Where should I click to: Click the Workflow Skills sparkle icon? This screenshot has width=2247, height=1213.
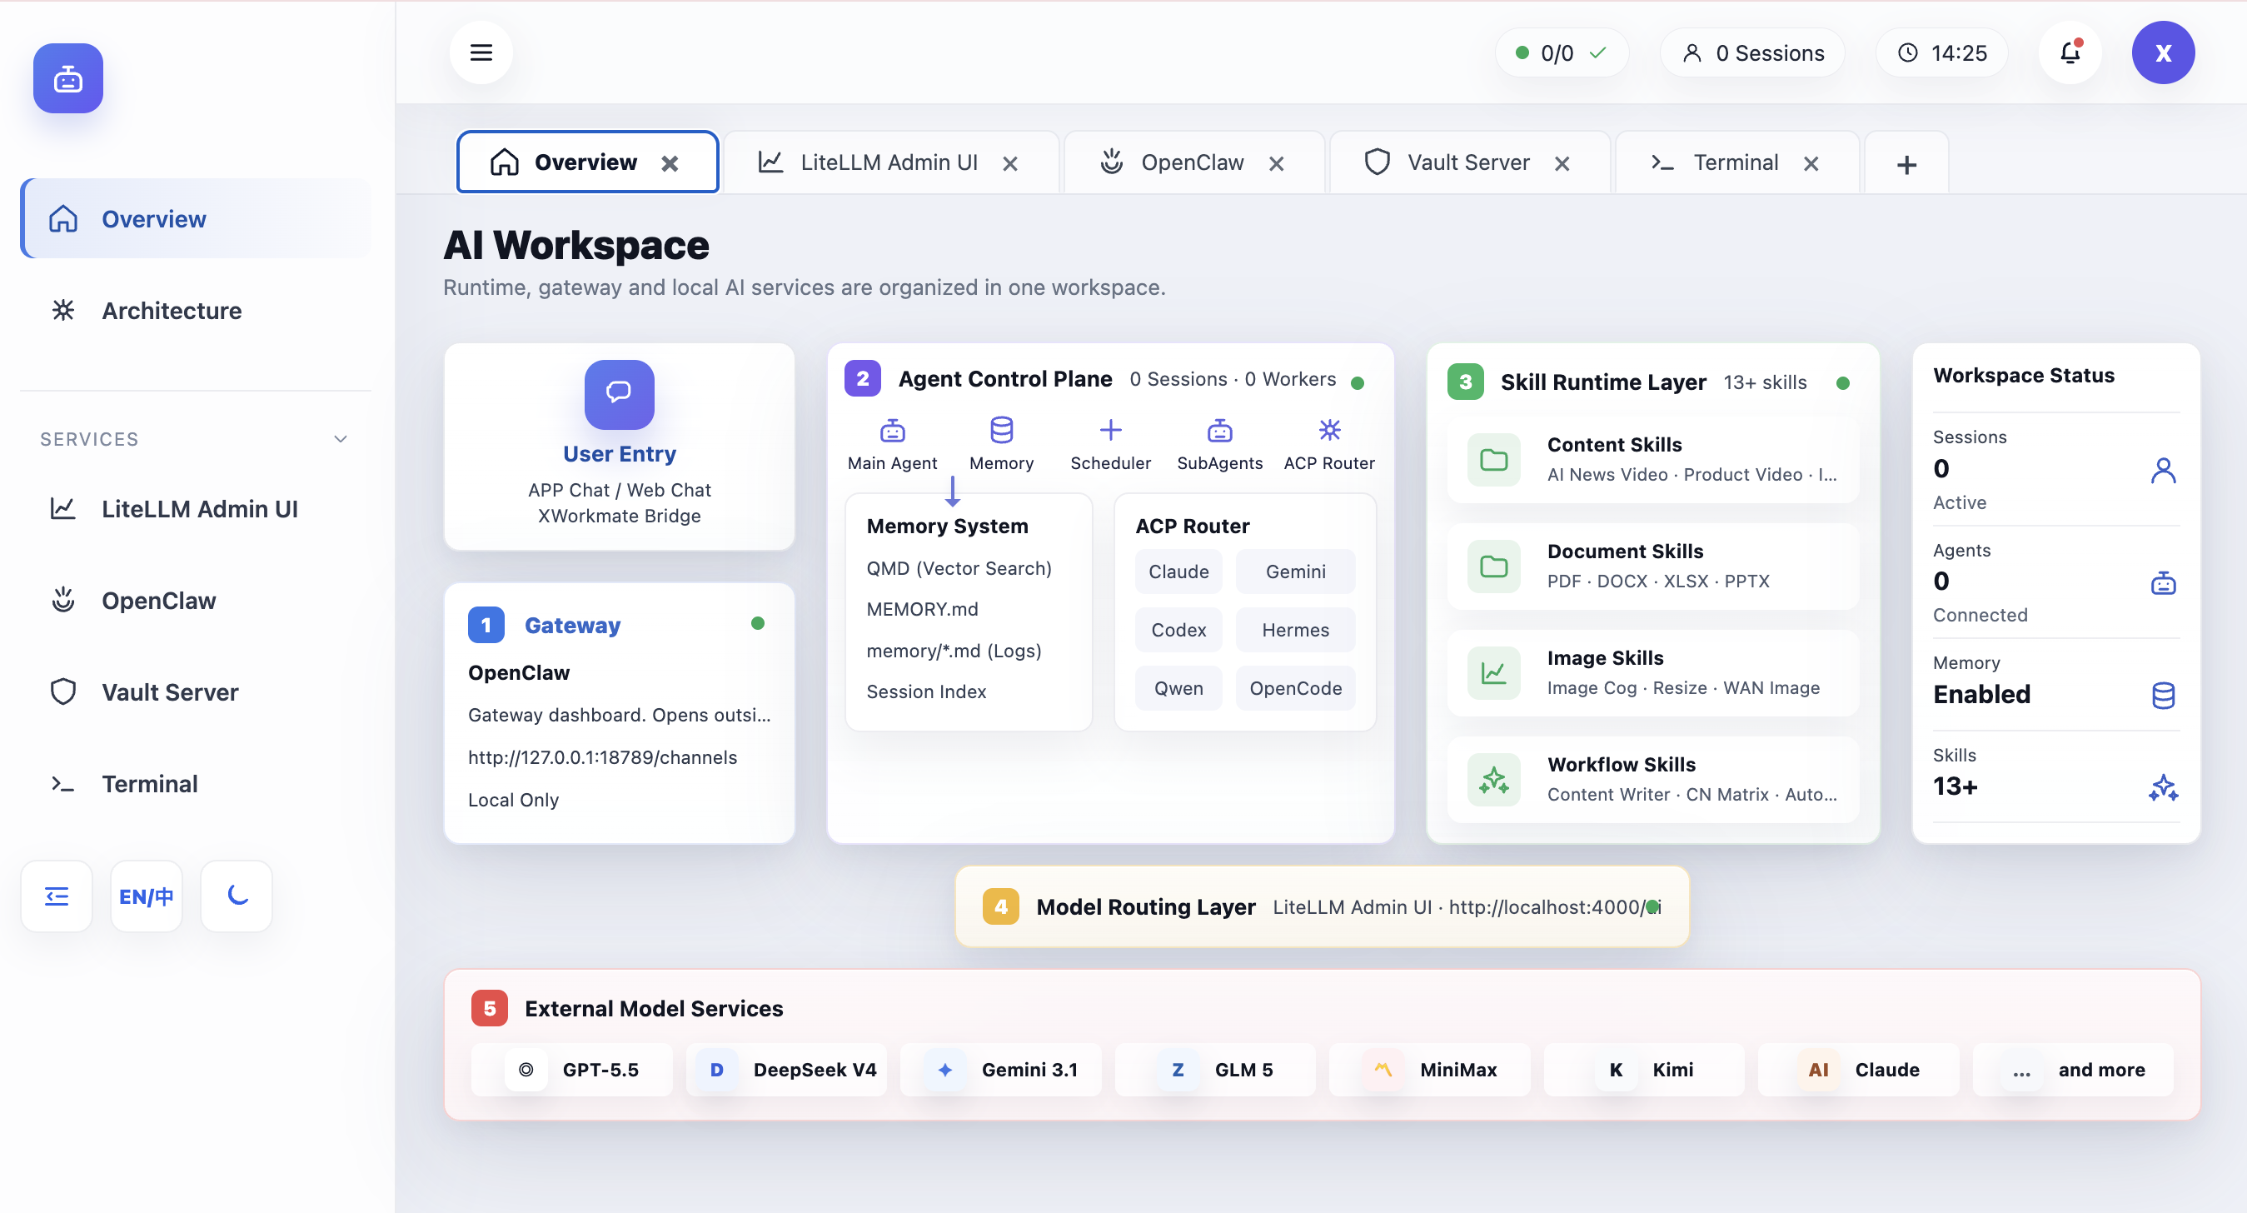pyautogui.click(x=1493, y=779)
